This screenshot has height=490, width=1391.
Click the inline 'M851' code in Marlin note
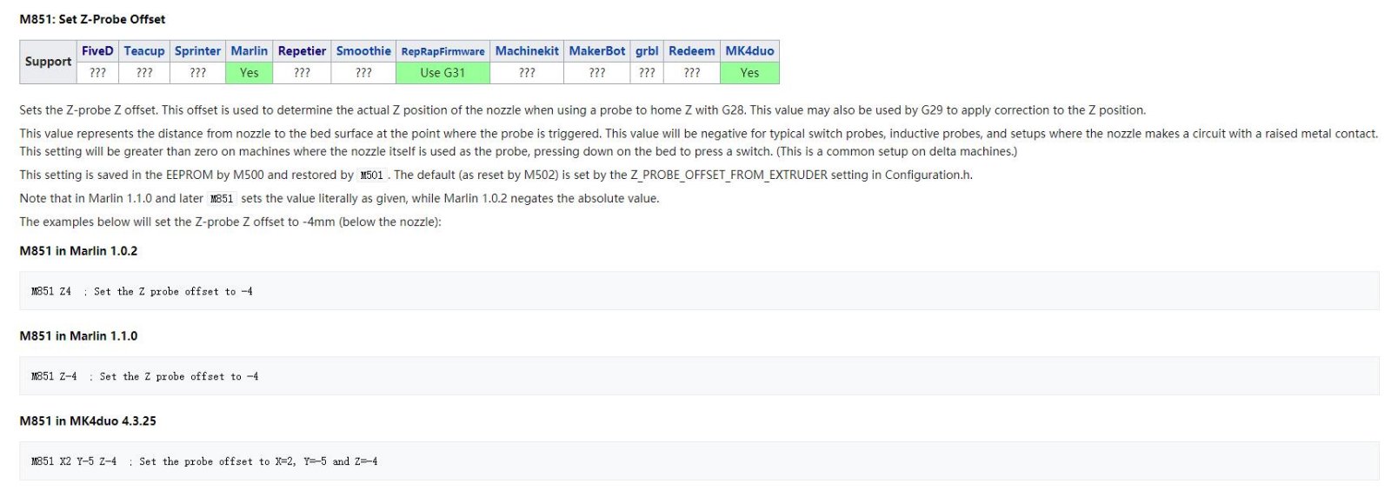click(x=222, y=199)
